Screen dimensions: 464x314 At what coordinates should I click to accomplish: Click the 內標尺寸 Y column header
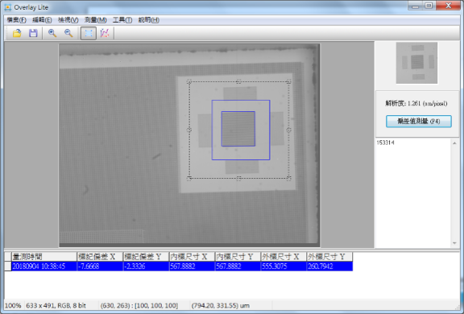click(238, 257)
